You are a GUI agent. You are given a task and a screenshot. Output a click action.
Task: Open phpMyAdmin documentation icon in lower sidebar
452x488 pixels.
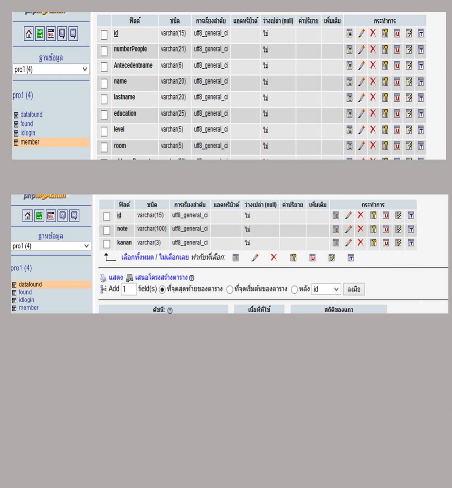point(62,216)
